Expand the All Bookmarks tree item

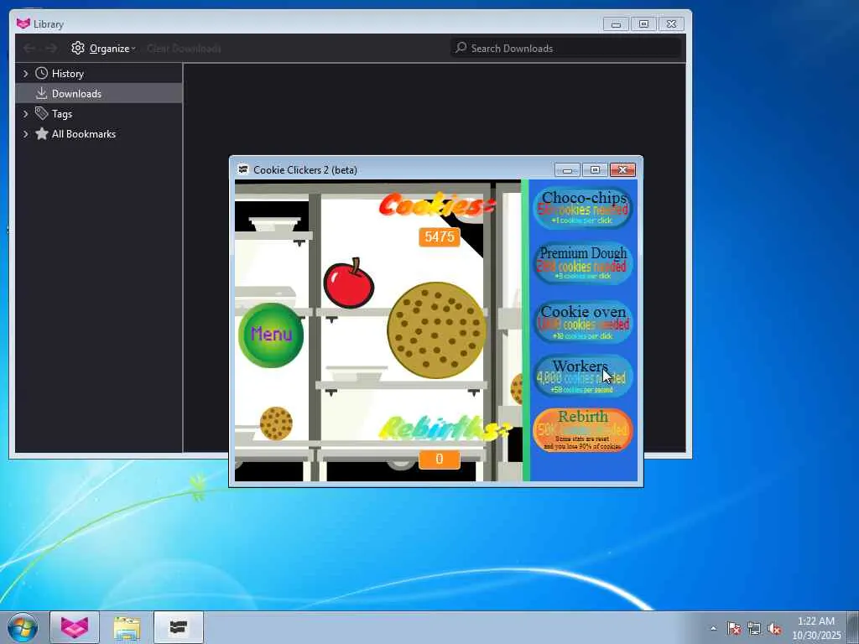25,134
